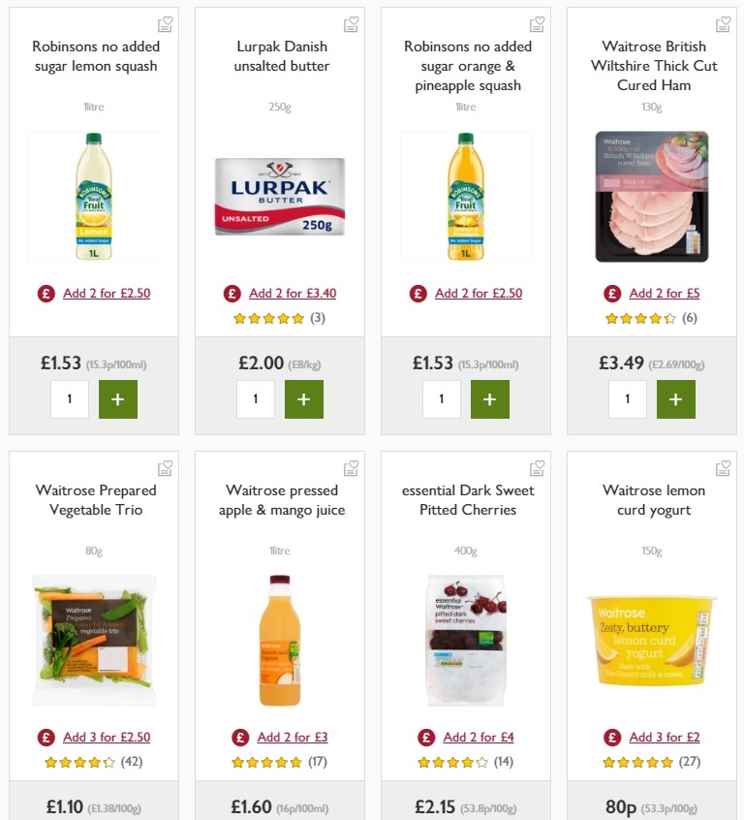This screenshot has height=820, width=744.
Task: Click the £ badge on lemon curd yogurt offer
Action: [x=611, y=737]
